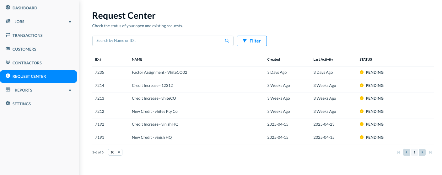Viewport: 442px width, 175px height.
Task: Expand the Jobs submenu arrow
Action: pos(70,22)
